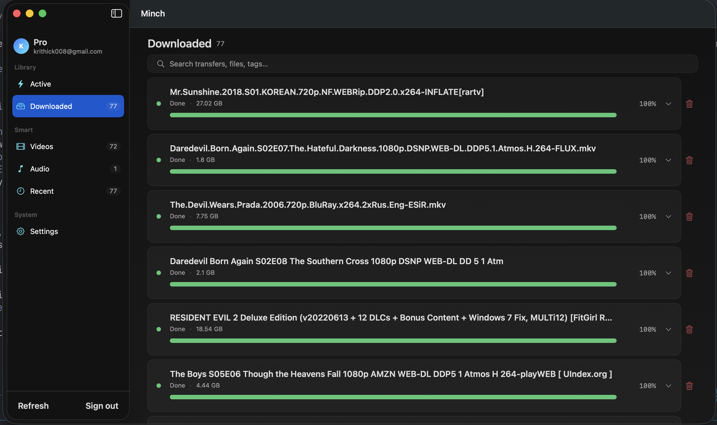The height and width of the screenshot is (425, 717).
Task: Toggle the sidebar panel icon
Action: [x=116, y=13]
